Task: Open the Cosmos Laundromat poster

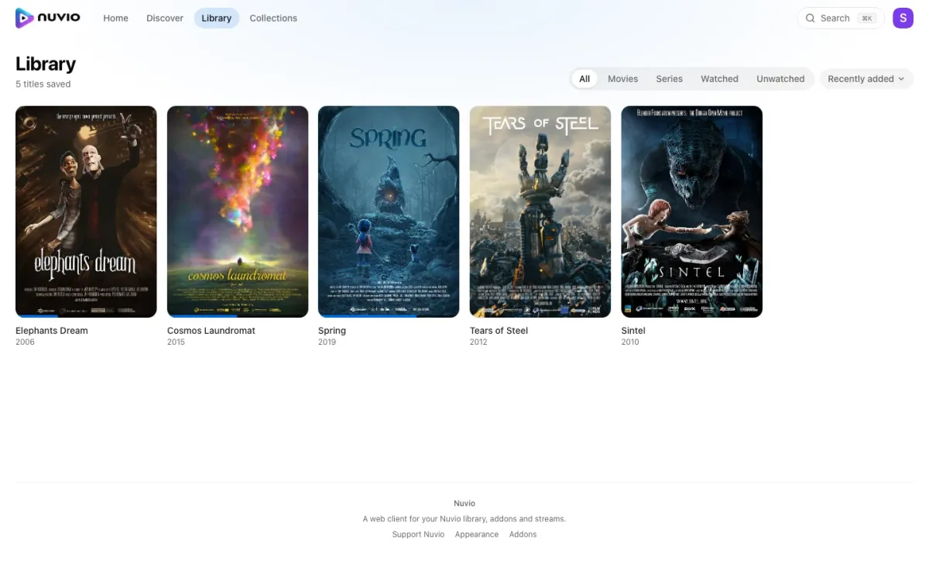Action: point(238,211)
